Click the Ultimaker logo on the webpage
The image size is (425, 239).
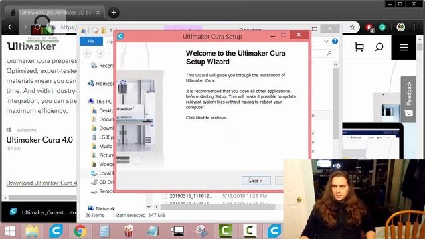[x=32, y=46]
